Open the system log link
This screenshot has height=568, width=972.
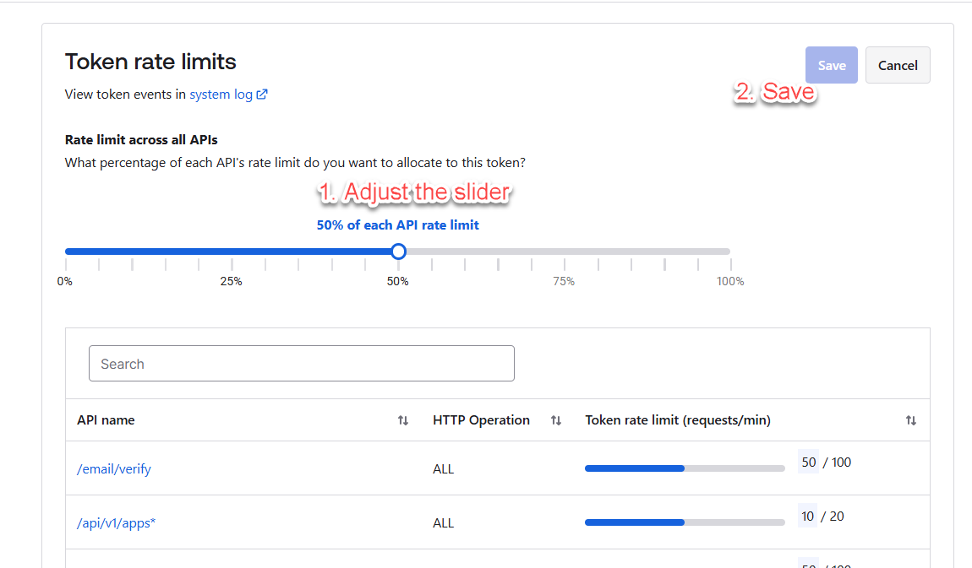pyautogui.click(x=221, y=95)
